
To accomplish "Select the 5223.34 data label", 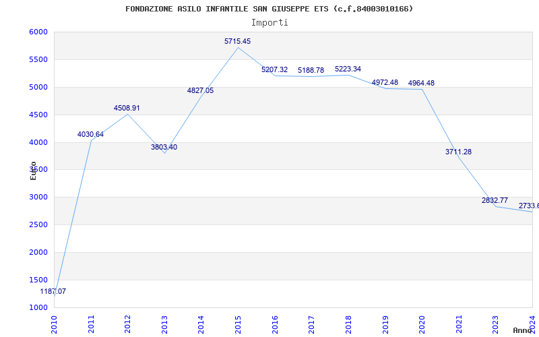I will pyautogui.click(x=348, y=69).
